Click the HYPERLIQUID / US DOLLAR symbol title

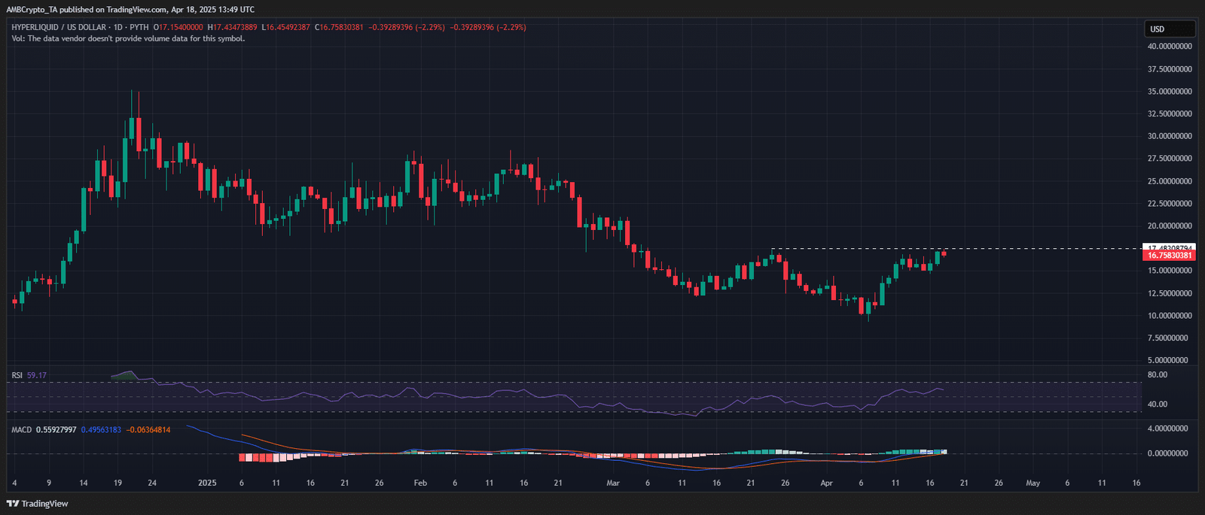pyautogui.click(x=59, y=27)
